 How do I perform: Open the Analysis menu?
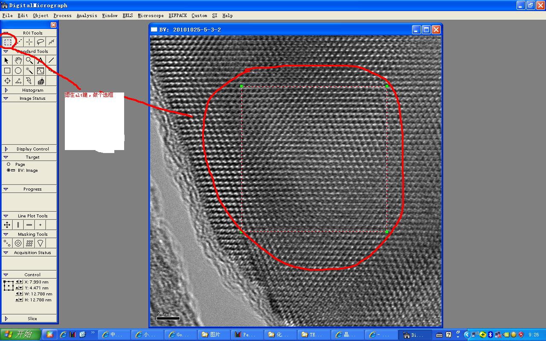click(87, 15)
